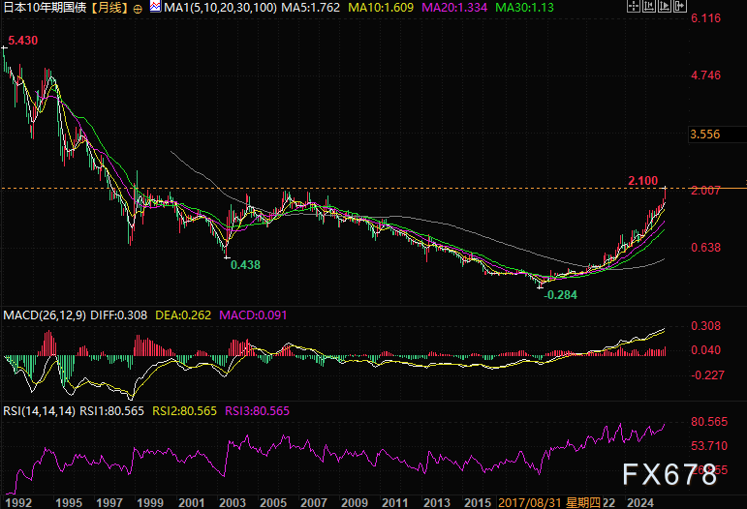Viewport: 747px width, 509px height.
Task: Click the DEA:0.262 legend value
Action: coord(187,315)
